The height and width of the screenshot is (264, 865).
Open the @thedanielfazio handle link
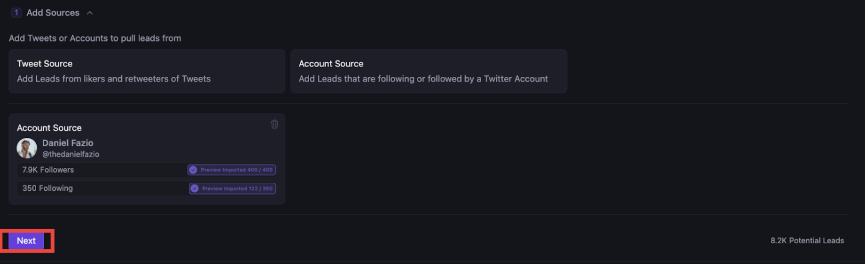[71, 154]
